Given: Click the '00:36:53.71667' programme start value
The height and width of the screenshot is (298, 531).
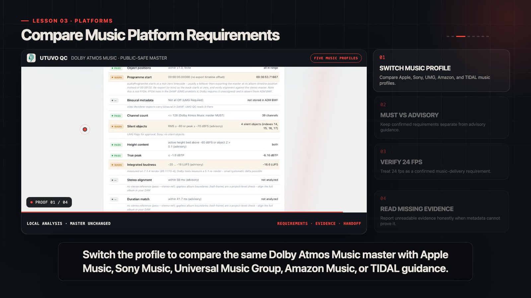Looking at the screenshot, I should (267, 77).
